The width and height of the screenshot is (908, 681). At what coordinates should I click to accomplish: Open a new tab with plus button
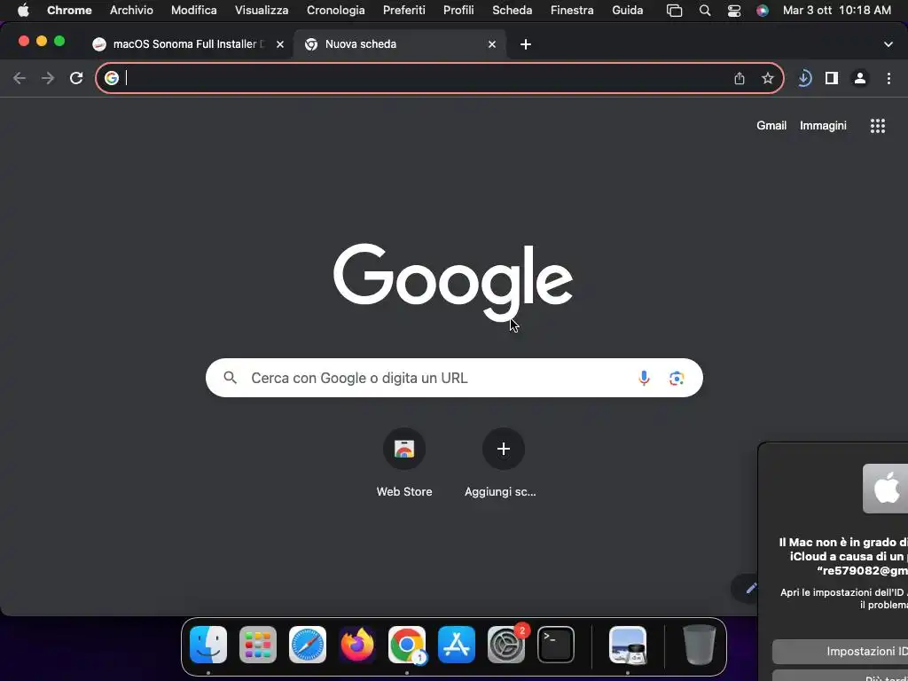click(526, 44)
